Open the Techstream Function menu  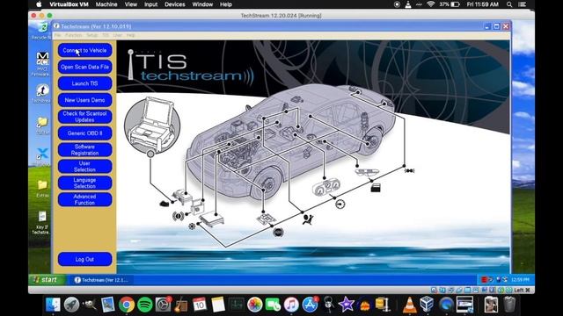(74, 35)
